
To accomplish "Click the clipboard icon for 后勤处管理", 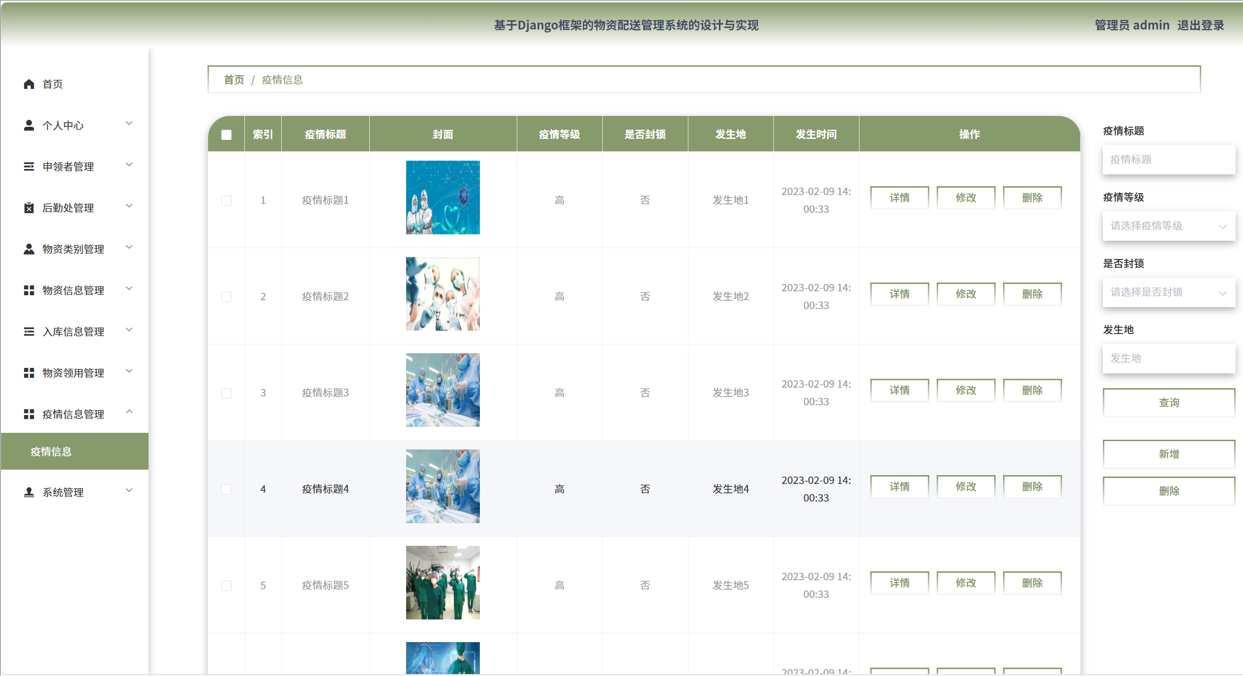I will point(29,208).
